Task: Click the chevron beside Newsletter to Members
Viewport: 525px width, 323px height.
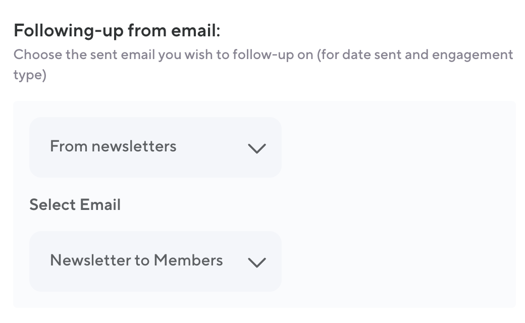Action: 257,262
